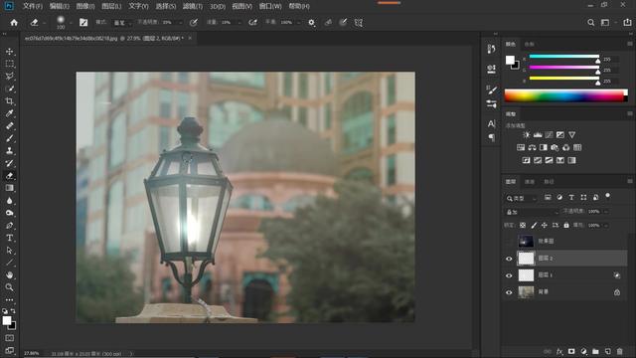Select the Eyedropper tool
Screen dimensions: 636x358
coord(9,113)
